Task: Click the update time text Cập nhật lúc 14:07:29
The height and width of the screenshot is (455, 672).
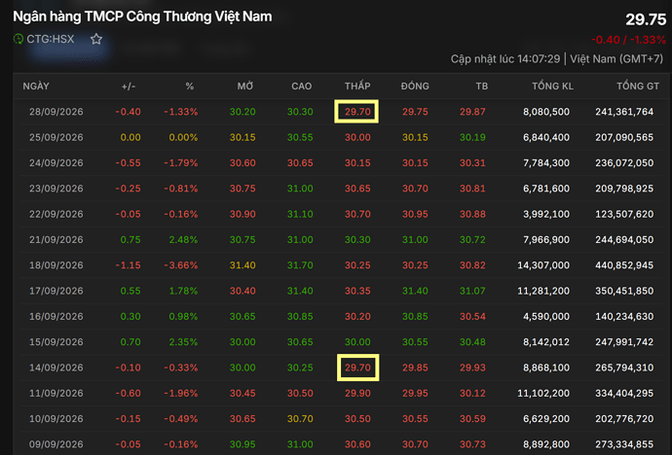Action: coord(505,58)
